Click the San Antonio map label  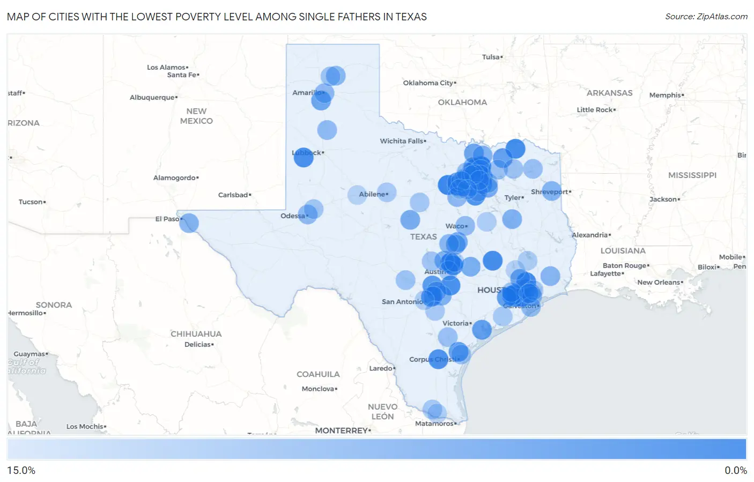coord(402,302)
